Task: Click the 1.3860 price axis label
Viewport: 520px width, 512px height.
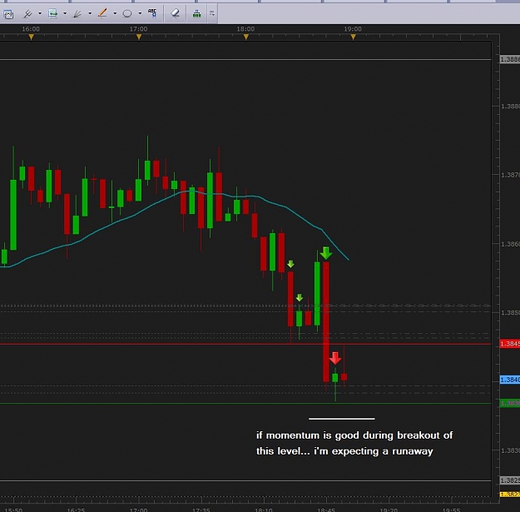Action: 510,244
